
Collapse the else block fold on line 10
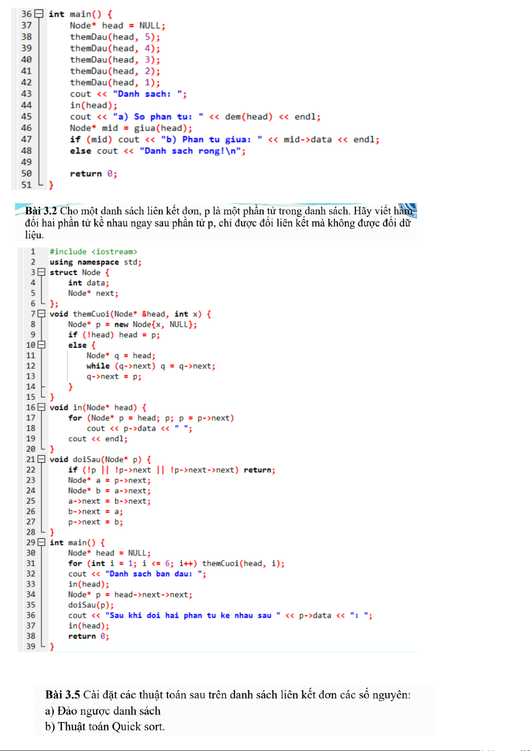click(x=41, y=345)
